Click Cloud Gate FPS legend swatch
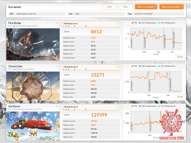191x143 pixels. 132,66
